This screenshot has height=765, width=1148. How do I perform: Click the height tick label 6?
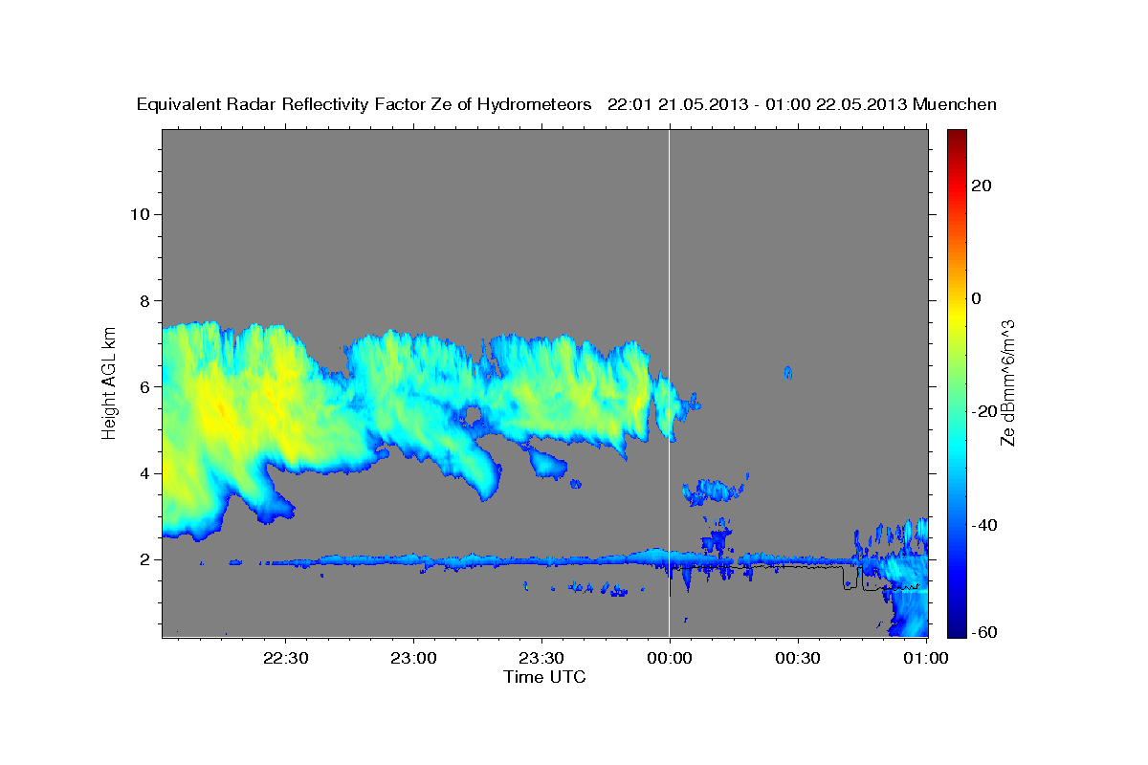click(x=143, y=386)
